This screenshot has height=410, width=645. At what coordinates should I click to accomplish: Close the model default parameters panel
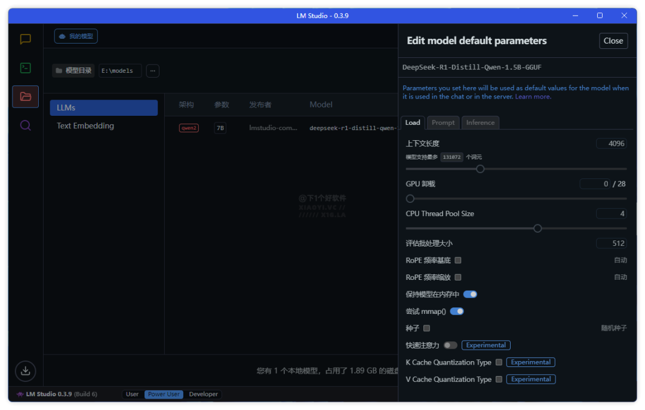(x=613, y=41)
